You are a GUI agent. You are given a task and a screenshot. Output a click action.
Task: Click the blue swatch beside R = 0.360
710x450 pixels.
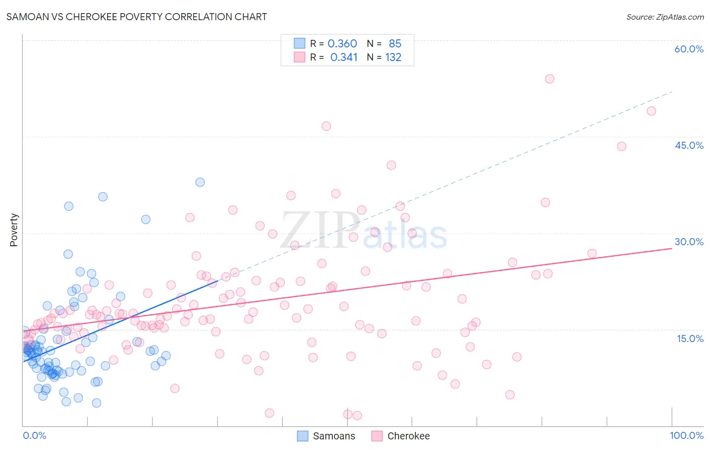point(299,43)
